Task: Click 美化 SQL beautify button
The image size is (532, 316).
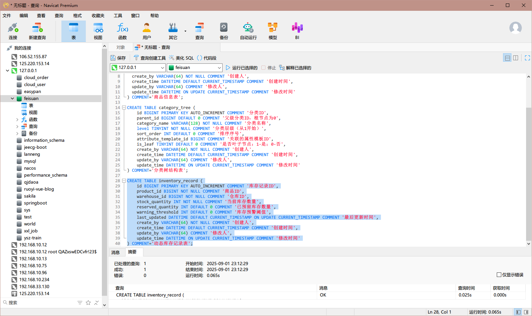Action: tap(181, 58)
